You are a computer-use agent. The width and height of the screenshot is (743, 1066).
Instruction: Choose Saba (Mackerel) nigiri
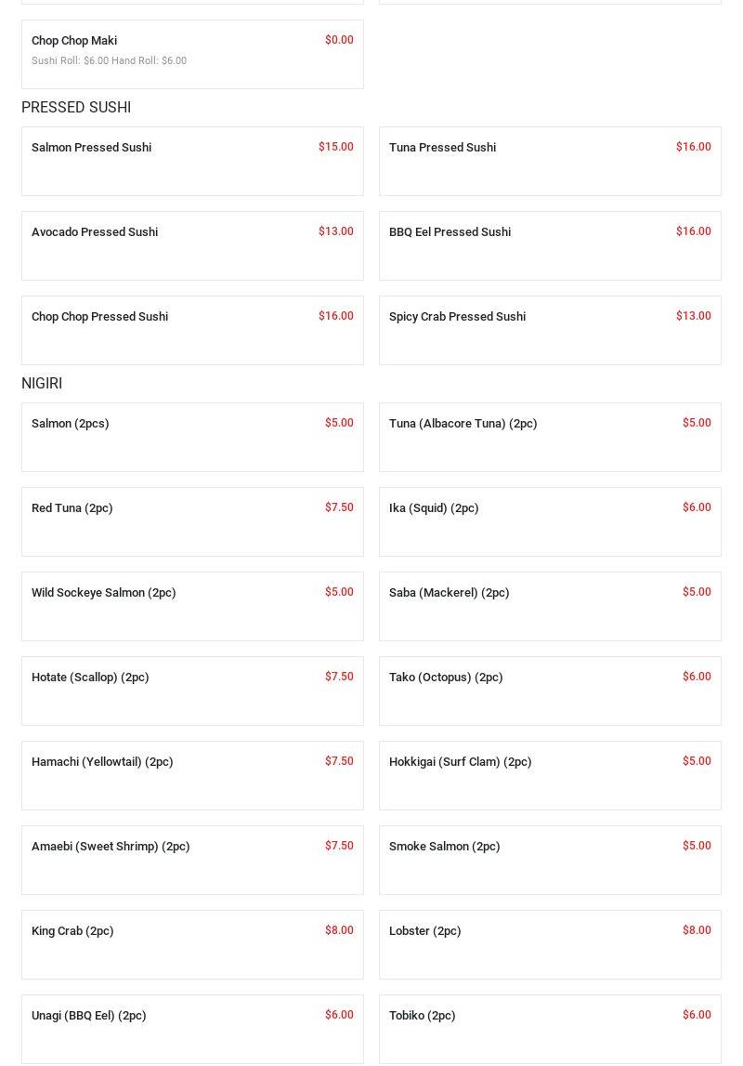tap(449, 593)
